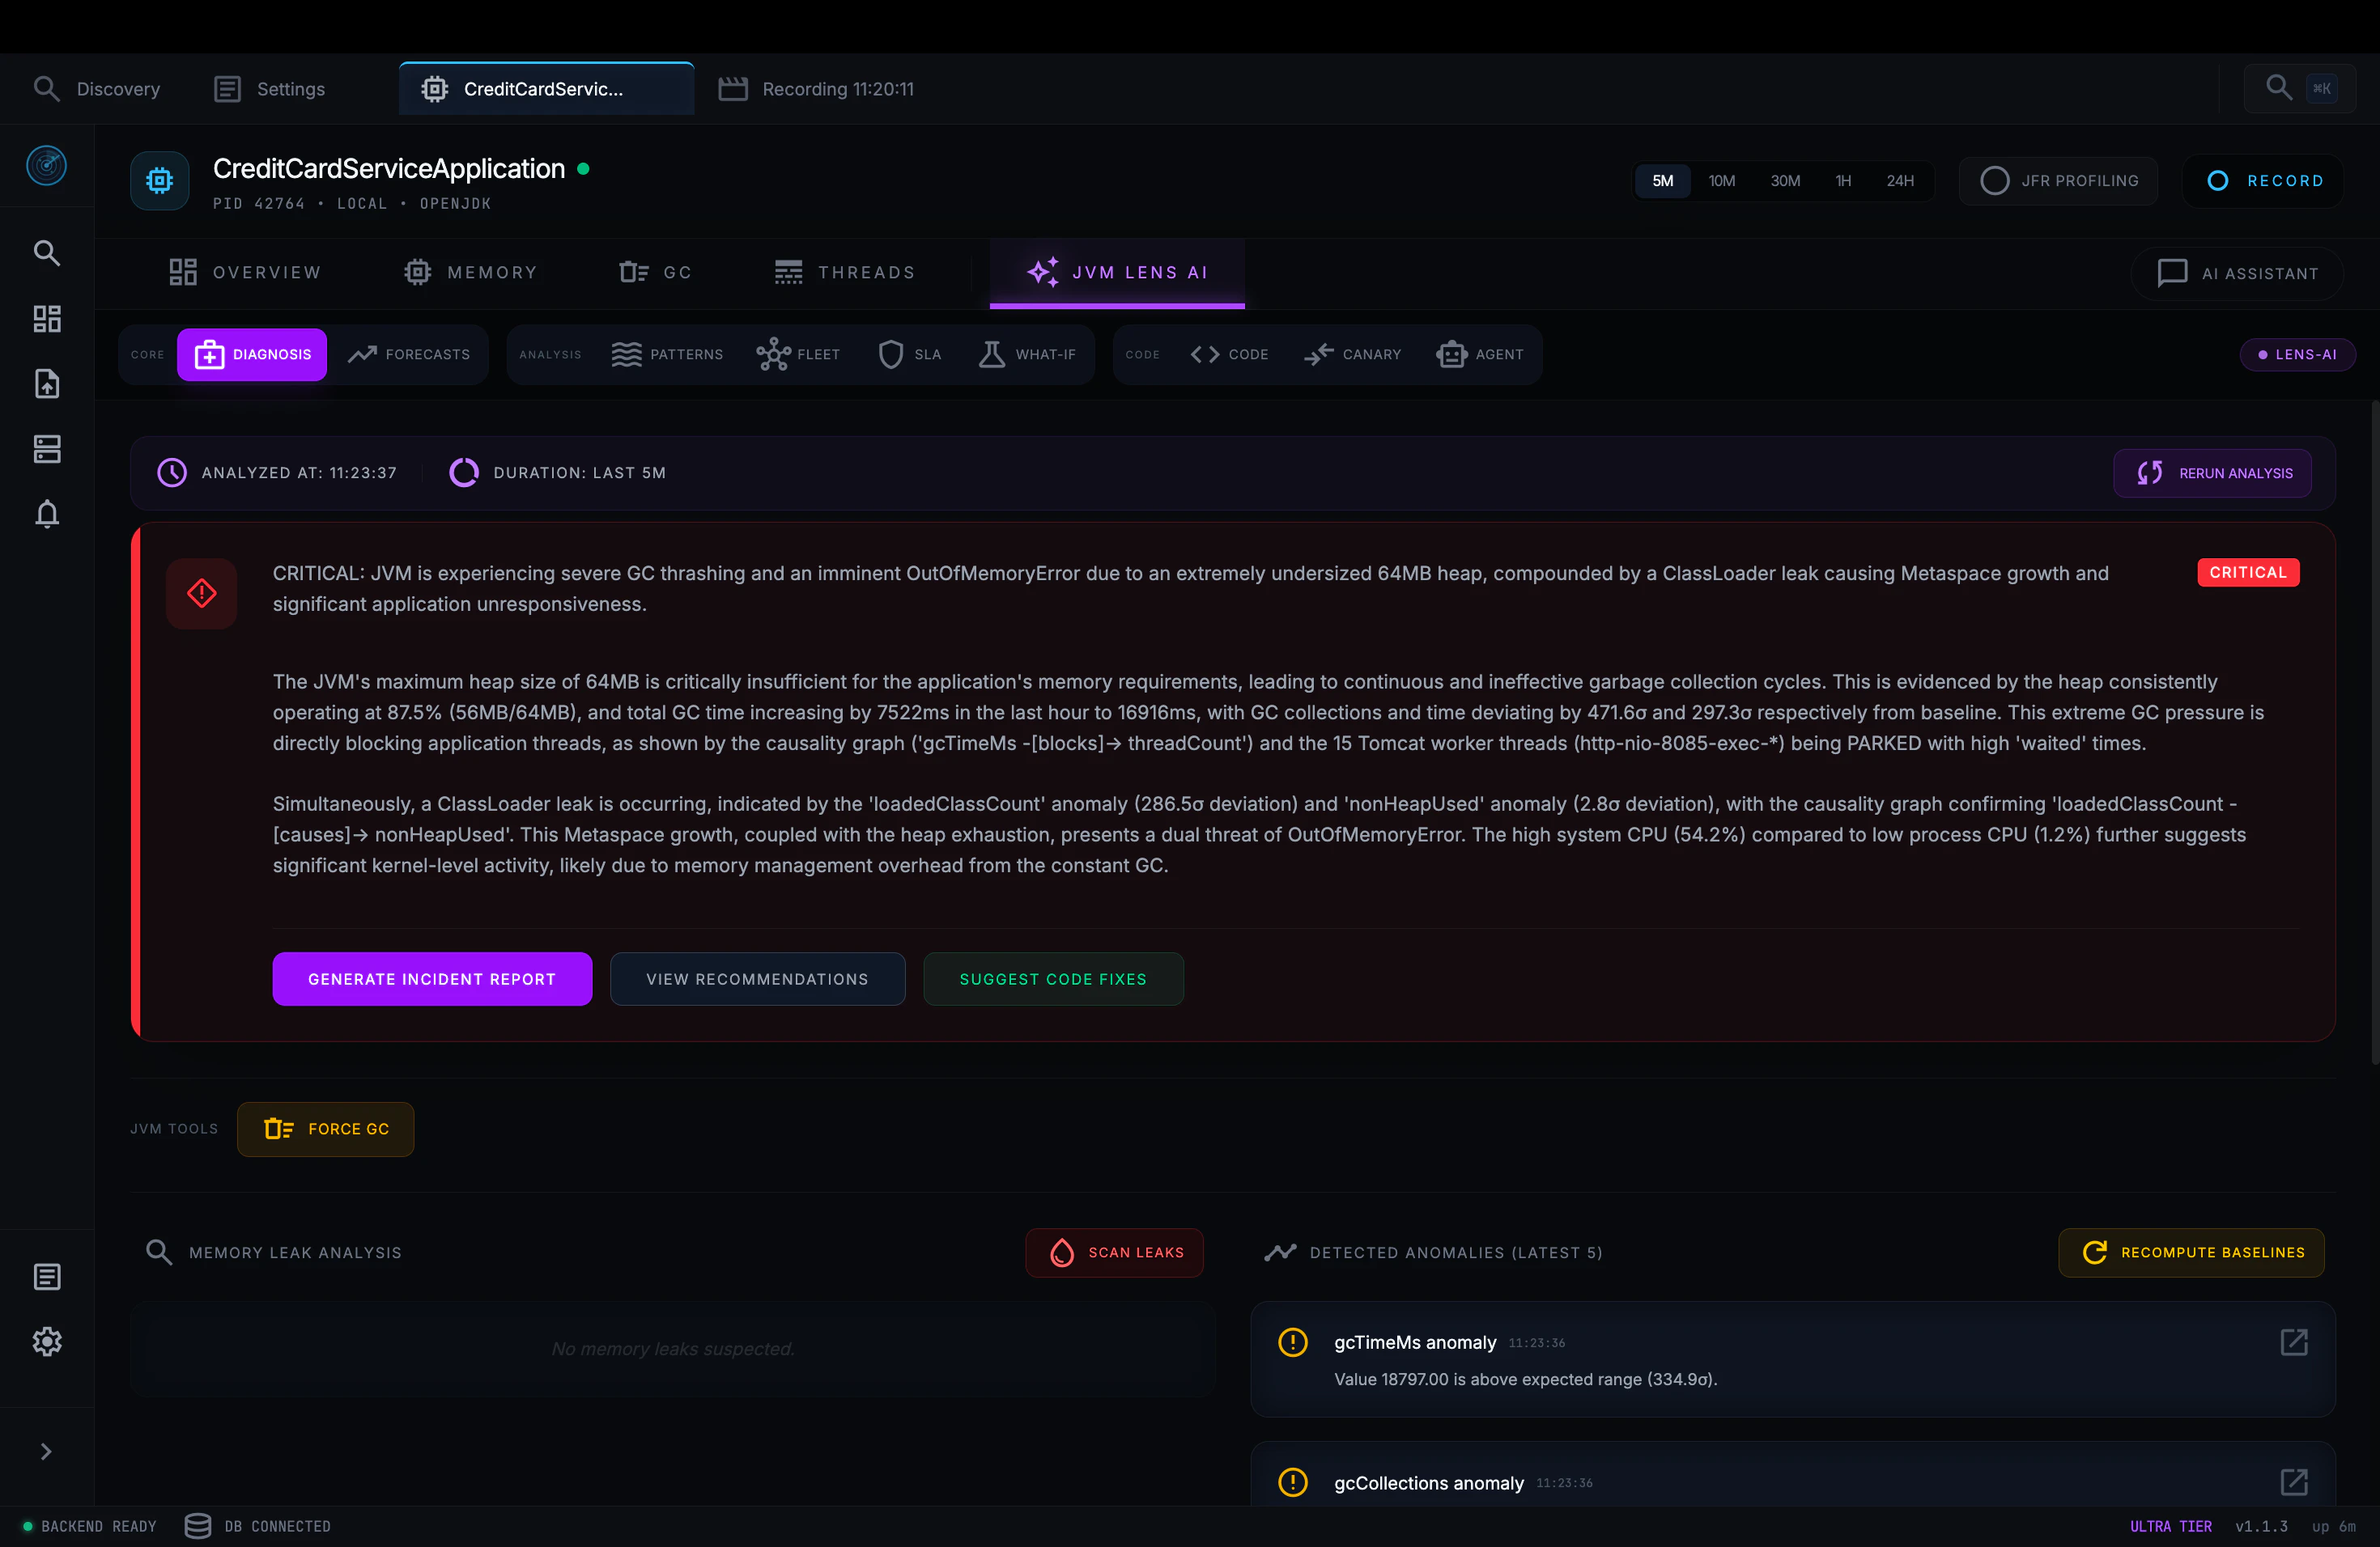Image resolution: width=2380 pixels, height=1547 pixels.
Task: Open the sidebar dashboard grid icon
Action: pos(46,319)
